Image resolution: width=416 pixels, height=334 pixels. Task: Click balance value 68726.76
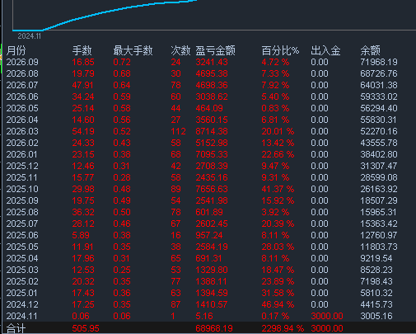(379, 73)
